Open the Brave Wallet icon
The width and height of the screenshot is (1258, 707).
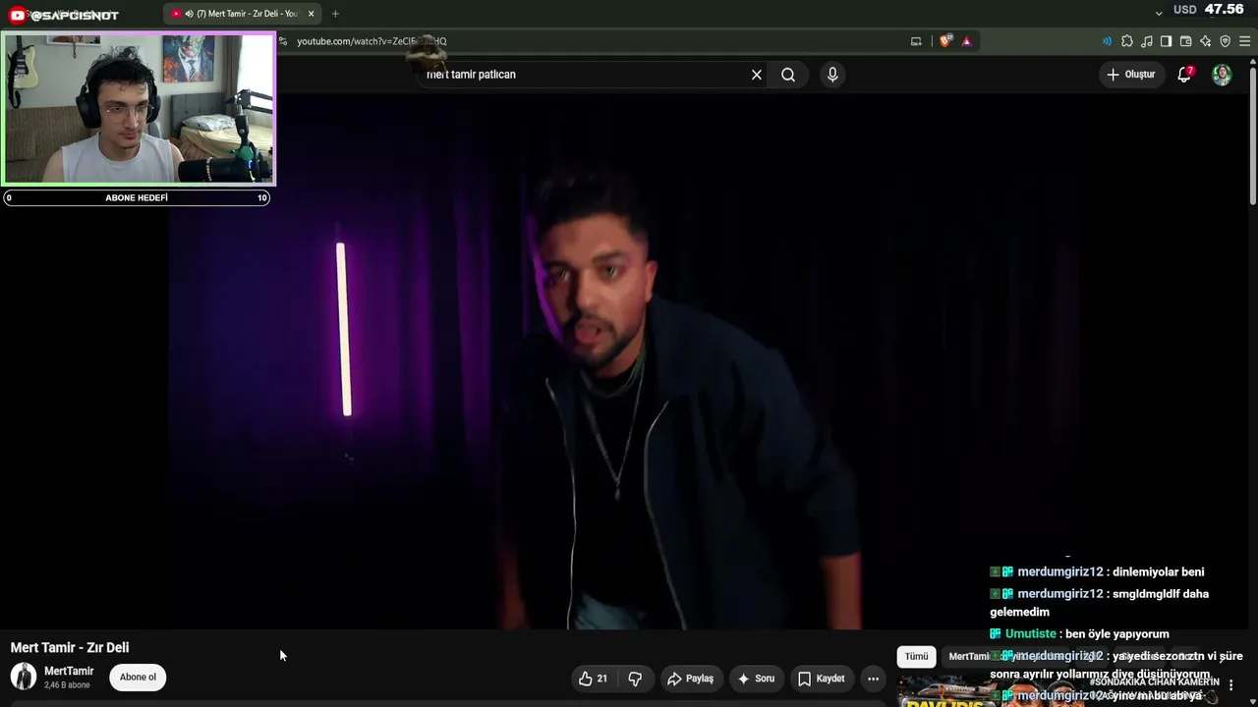[x=1186, y=41]
